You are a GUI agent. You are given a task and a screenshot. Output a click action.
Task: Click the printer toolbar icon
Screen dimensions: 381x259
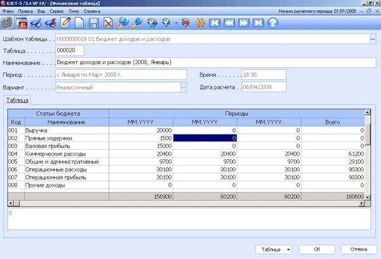(36, 23)
